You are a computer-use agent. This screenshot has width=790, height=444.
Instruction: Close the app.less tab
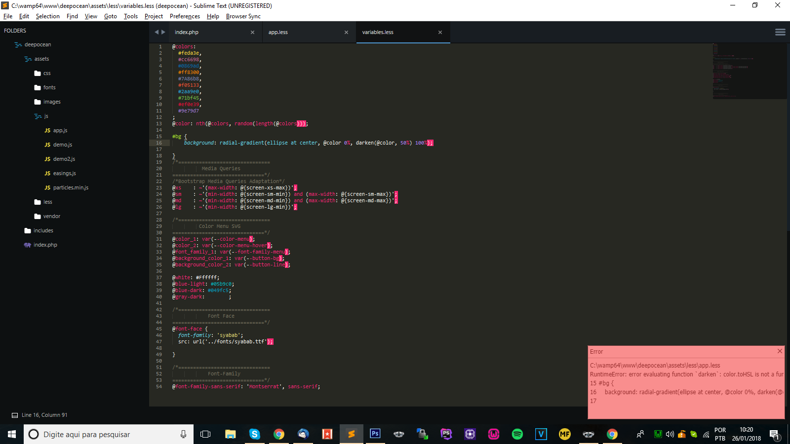(346, 33)
